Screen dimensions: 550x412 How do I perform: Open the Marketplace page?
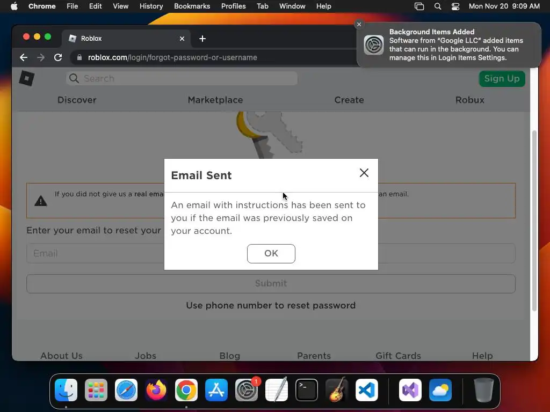point(215,100)
